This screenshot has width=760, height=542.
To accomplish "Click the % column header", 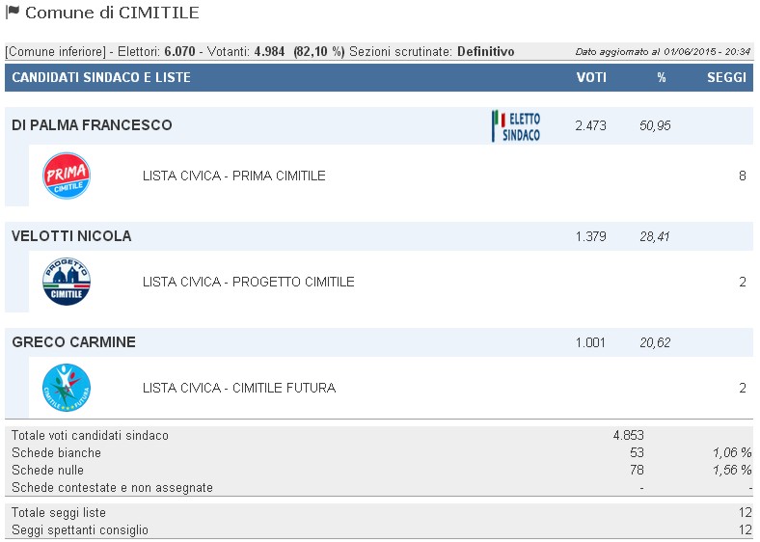I will tap(661, 77).
